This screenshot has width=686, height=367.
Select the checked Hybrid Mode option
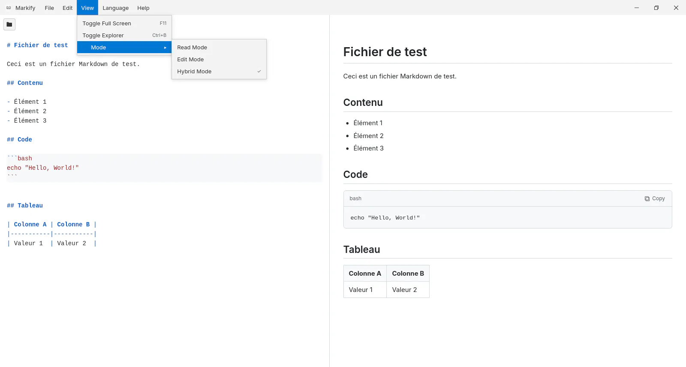[x=219, y=71]
